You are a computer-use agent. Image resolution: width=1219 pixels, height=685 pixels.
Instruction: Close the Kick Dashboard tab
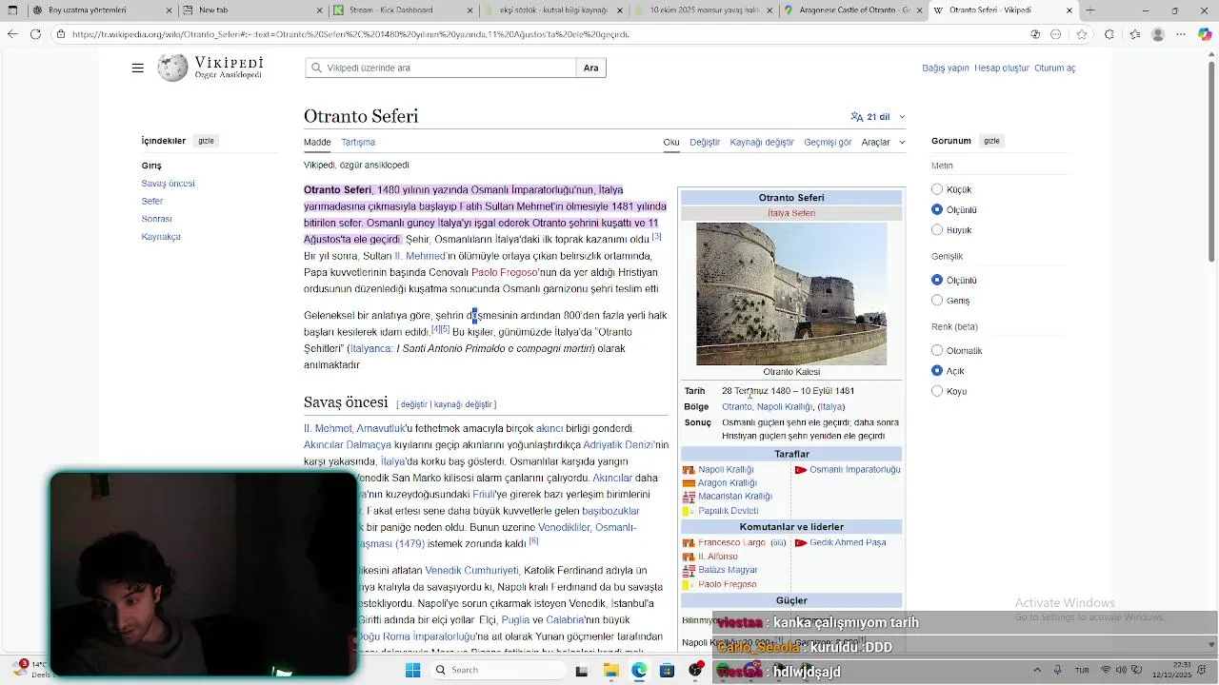tap(470, 10)
